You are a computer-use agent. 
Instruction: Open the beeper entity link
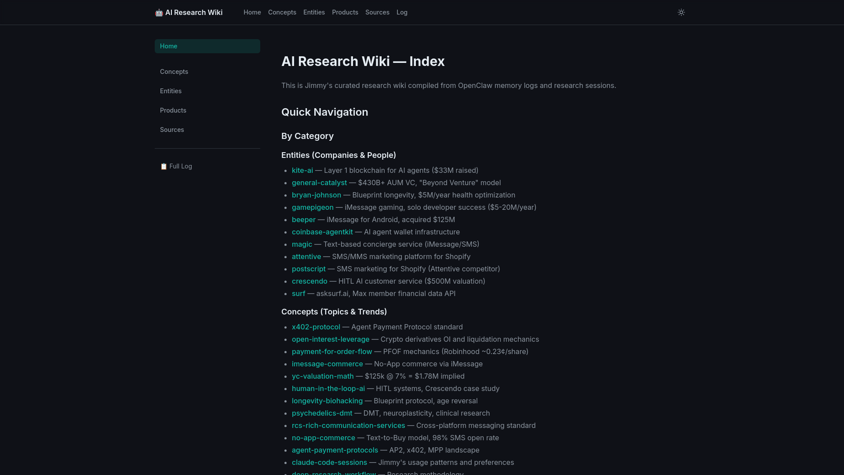coord(304,219)
